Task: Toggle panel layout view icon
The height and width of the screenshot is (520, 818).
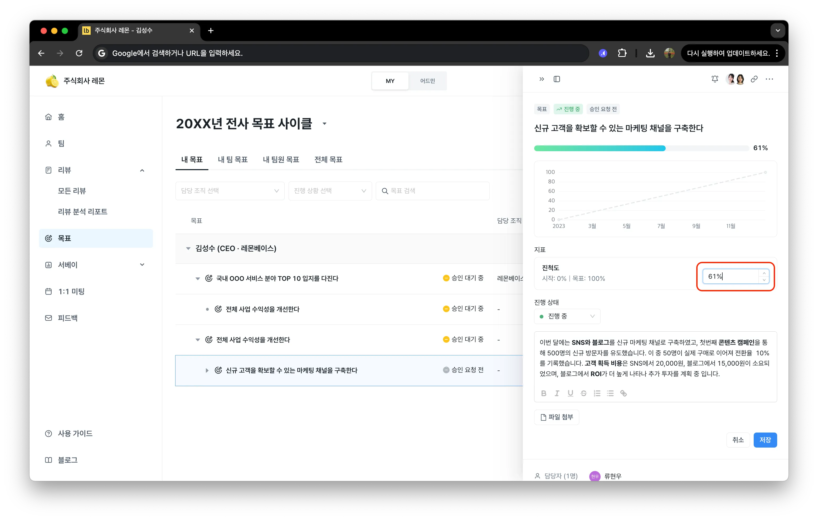Action: tap(557, 79)
